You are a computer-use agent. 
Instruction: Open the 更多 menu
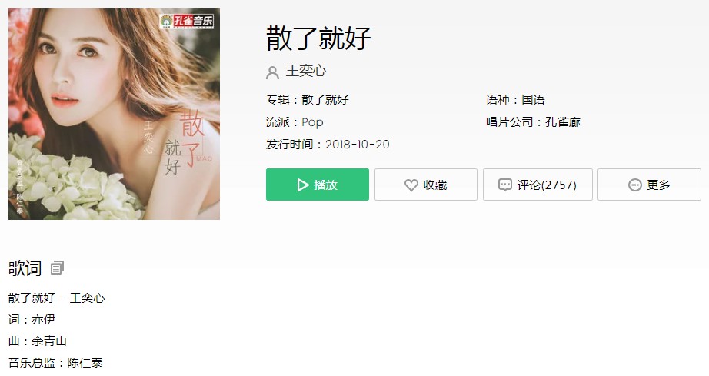pyautogui.click(x=649, y=185)
